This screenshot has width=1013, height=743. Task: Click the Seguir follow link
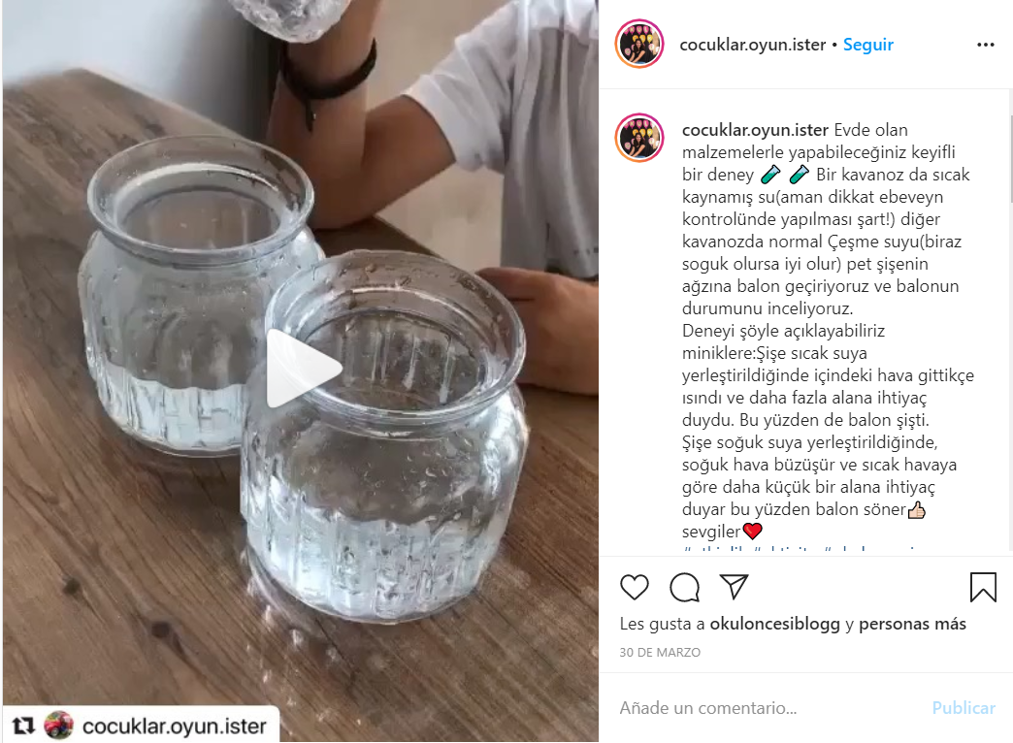[868, 45]
